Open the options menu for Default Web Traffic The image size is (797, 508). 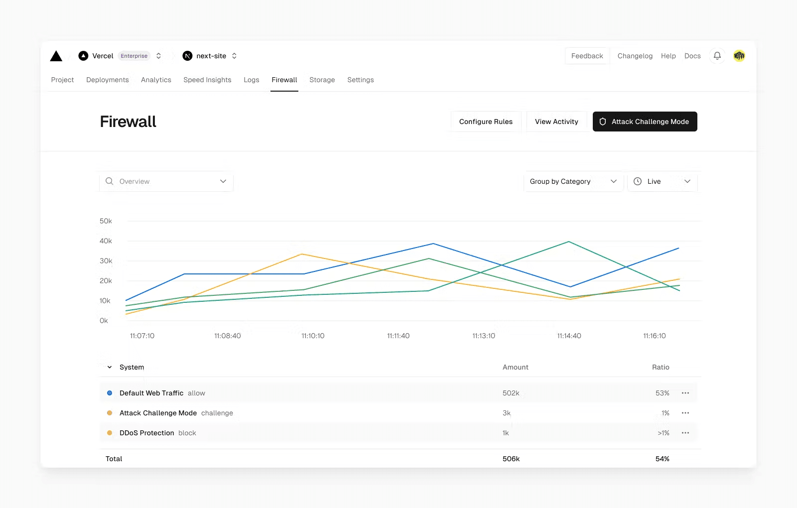[685, 393]
